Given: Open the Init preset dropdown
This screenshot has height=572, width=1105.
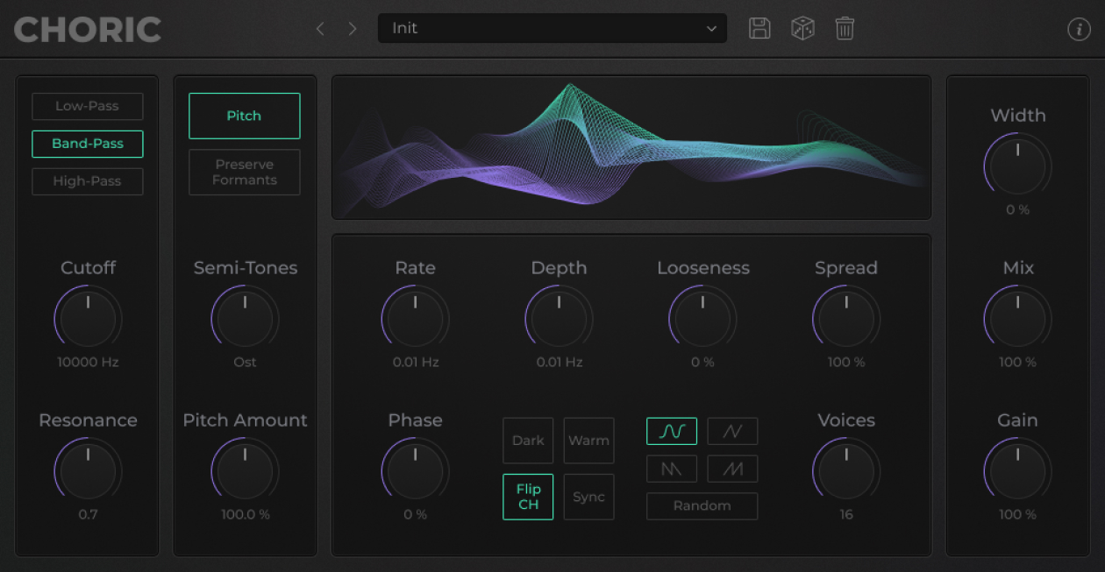Looking at the screenshot, I should [552, 28].
